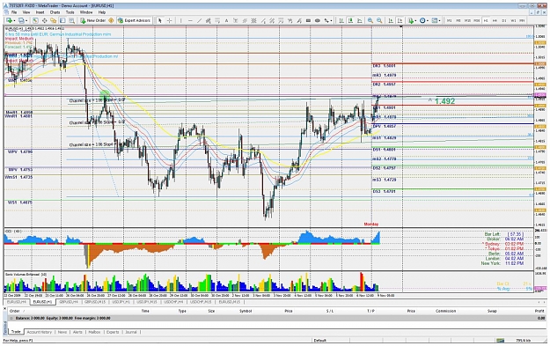Switch to the EURUSD,M15 chart tab
The width and height of the screenshot is (550, 346).
click(230, 301)
